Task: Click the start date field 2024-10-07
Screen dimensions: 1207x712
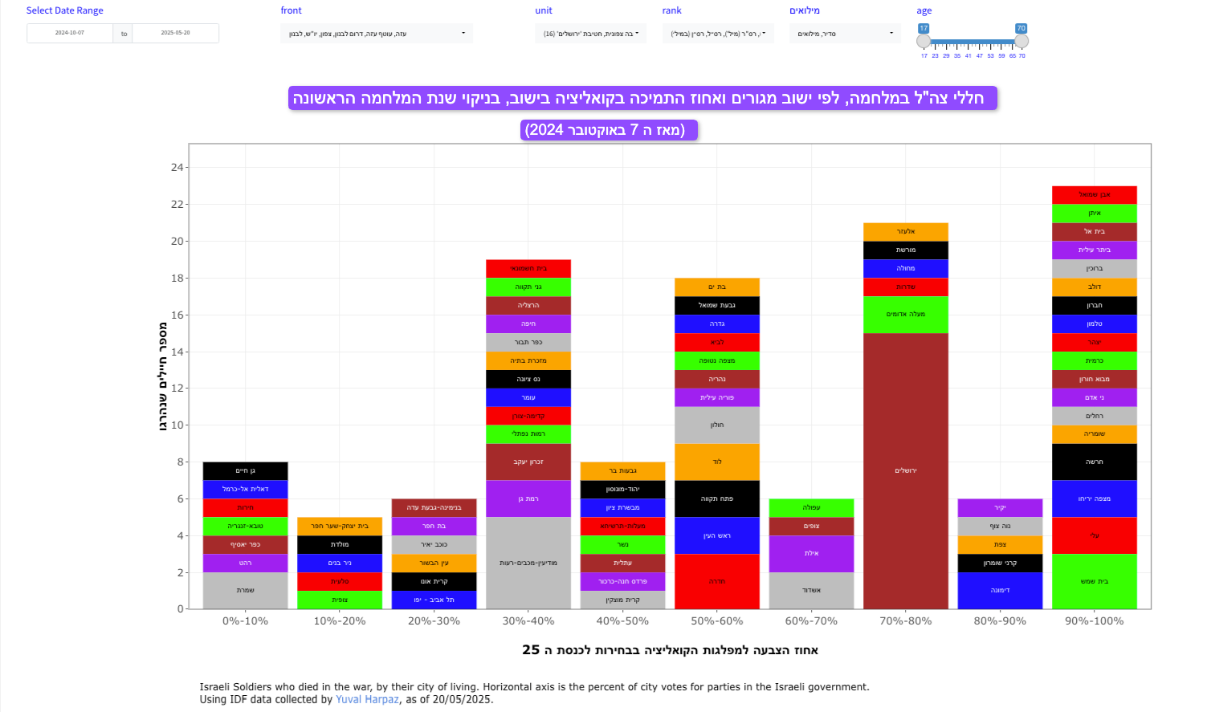Action: 70,33
